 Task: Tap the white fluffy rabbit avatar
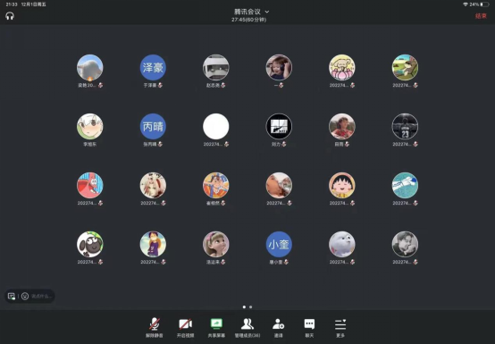(x=342, y=244)
